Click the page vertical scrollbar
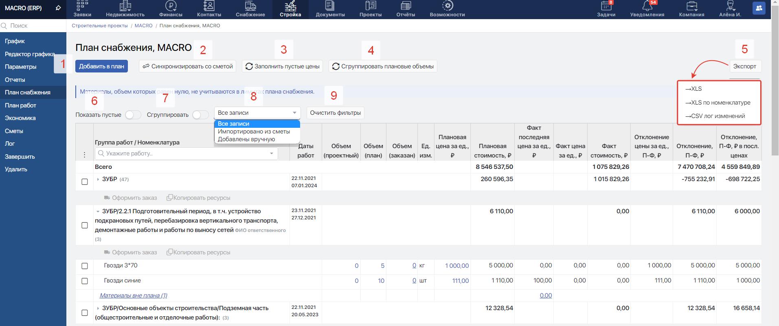 [x=775, y=81]
